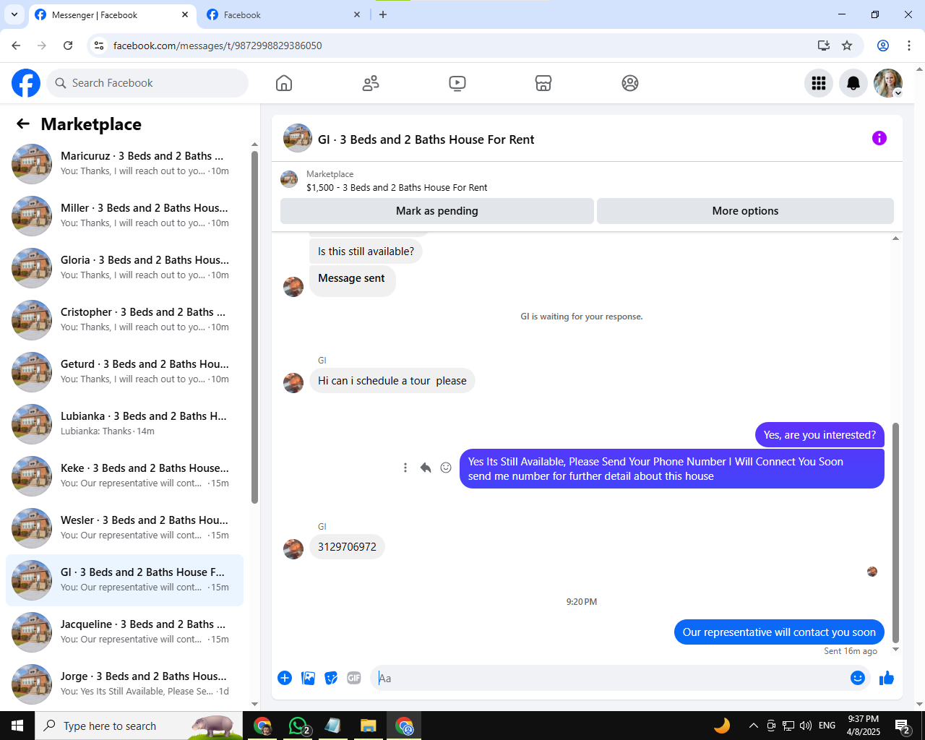Open the Video (Watch) icon
The width and height of the screenshot is (925, 740).
pyautogui.click(x=457, y=83)
